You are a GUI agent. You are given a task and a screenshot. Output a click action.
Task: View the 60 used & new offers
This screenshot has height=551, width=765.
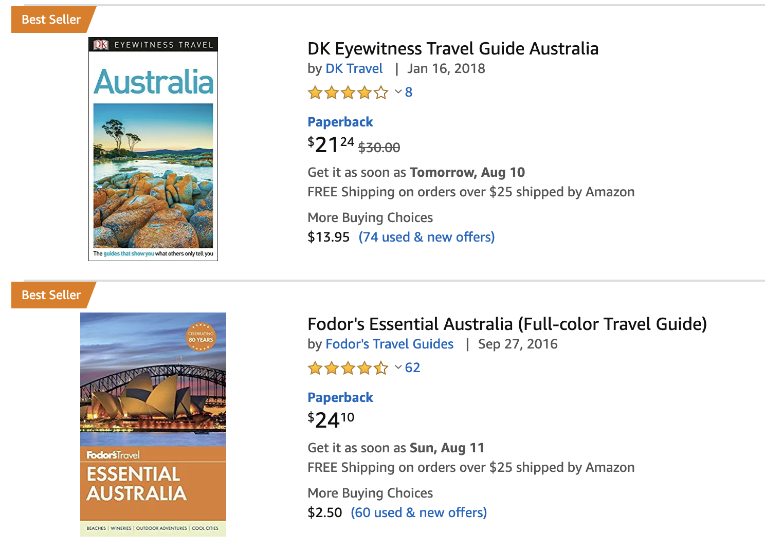[x=419, y=512]
